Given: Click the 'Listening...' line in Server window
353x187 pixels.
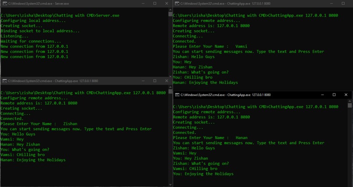Looking at the screenshot, I should pos(14,36).
